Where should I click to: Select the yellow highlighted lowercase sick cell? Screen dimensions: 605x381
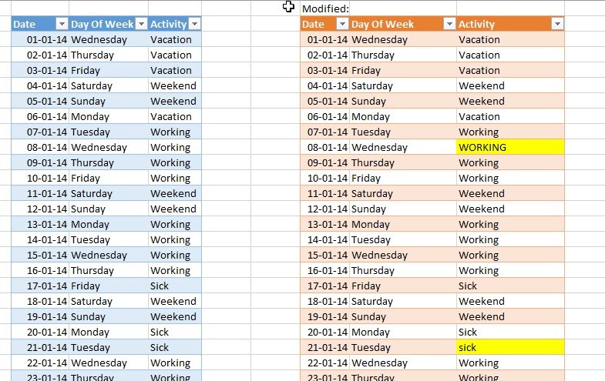pyautogui.click(x=509, y=347)
